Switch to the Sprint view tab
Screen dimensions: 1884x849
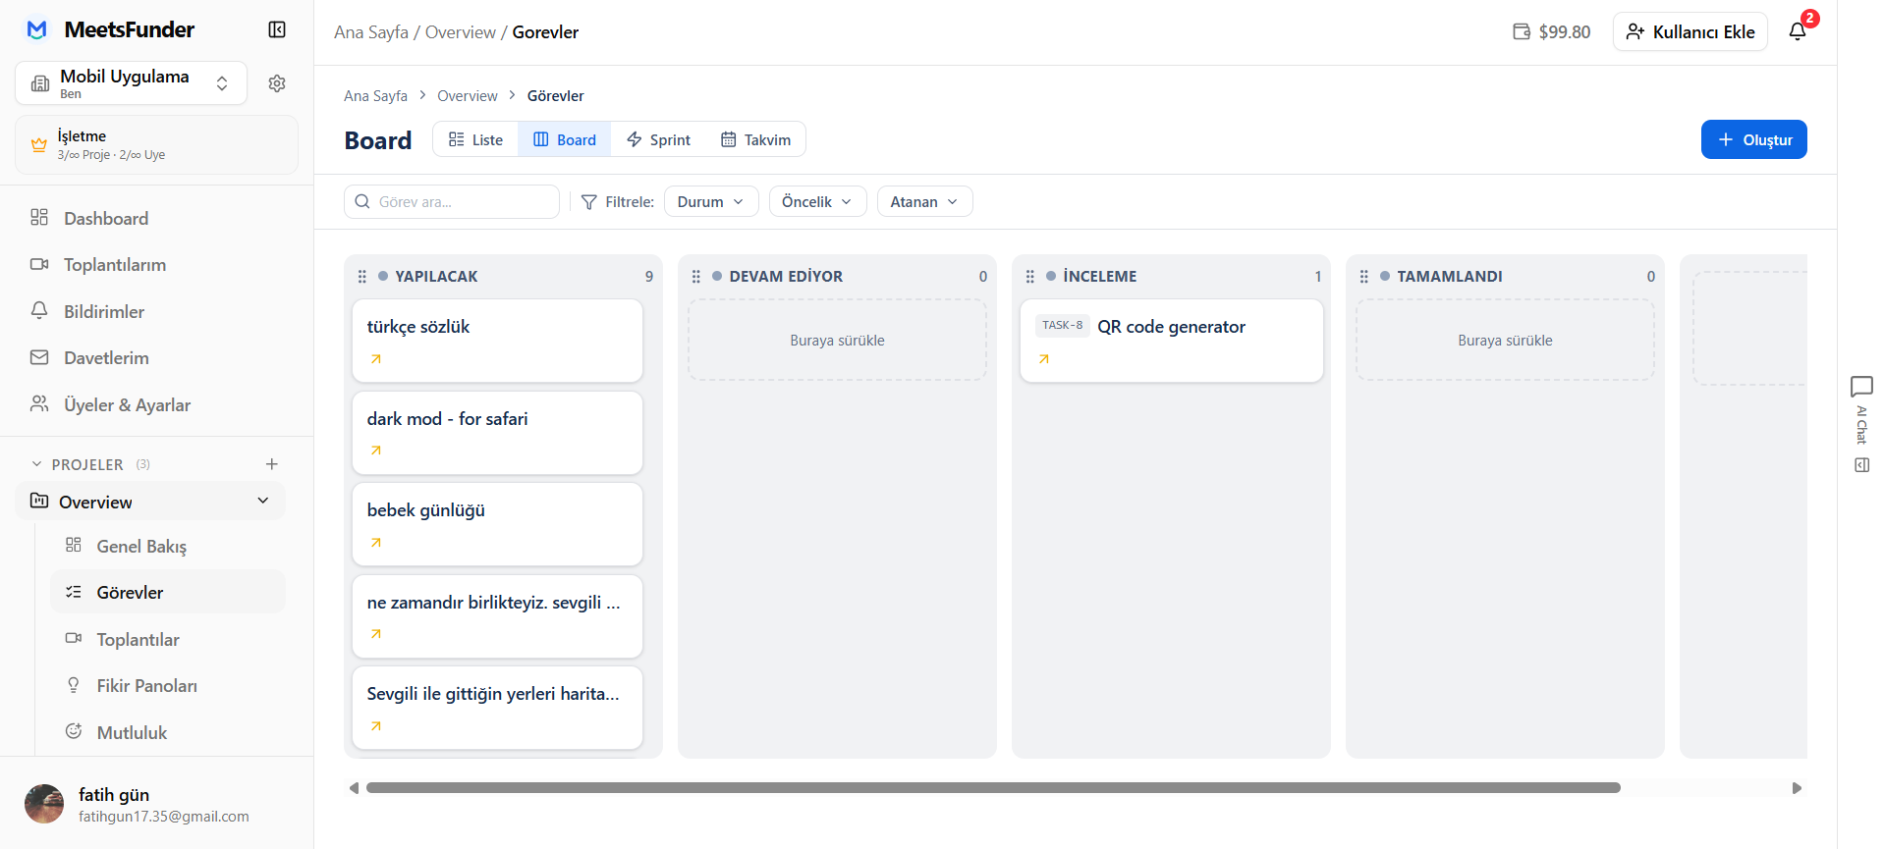[x=659, y=139]
